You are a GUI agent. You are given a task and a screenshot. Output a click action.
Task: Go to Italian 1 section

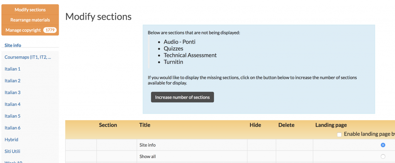tap(12, 69)
